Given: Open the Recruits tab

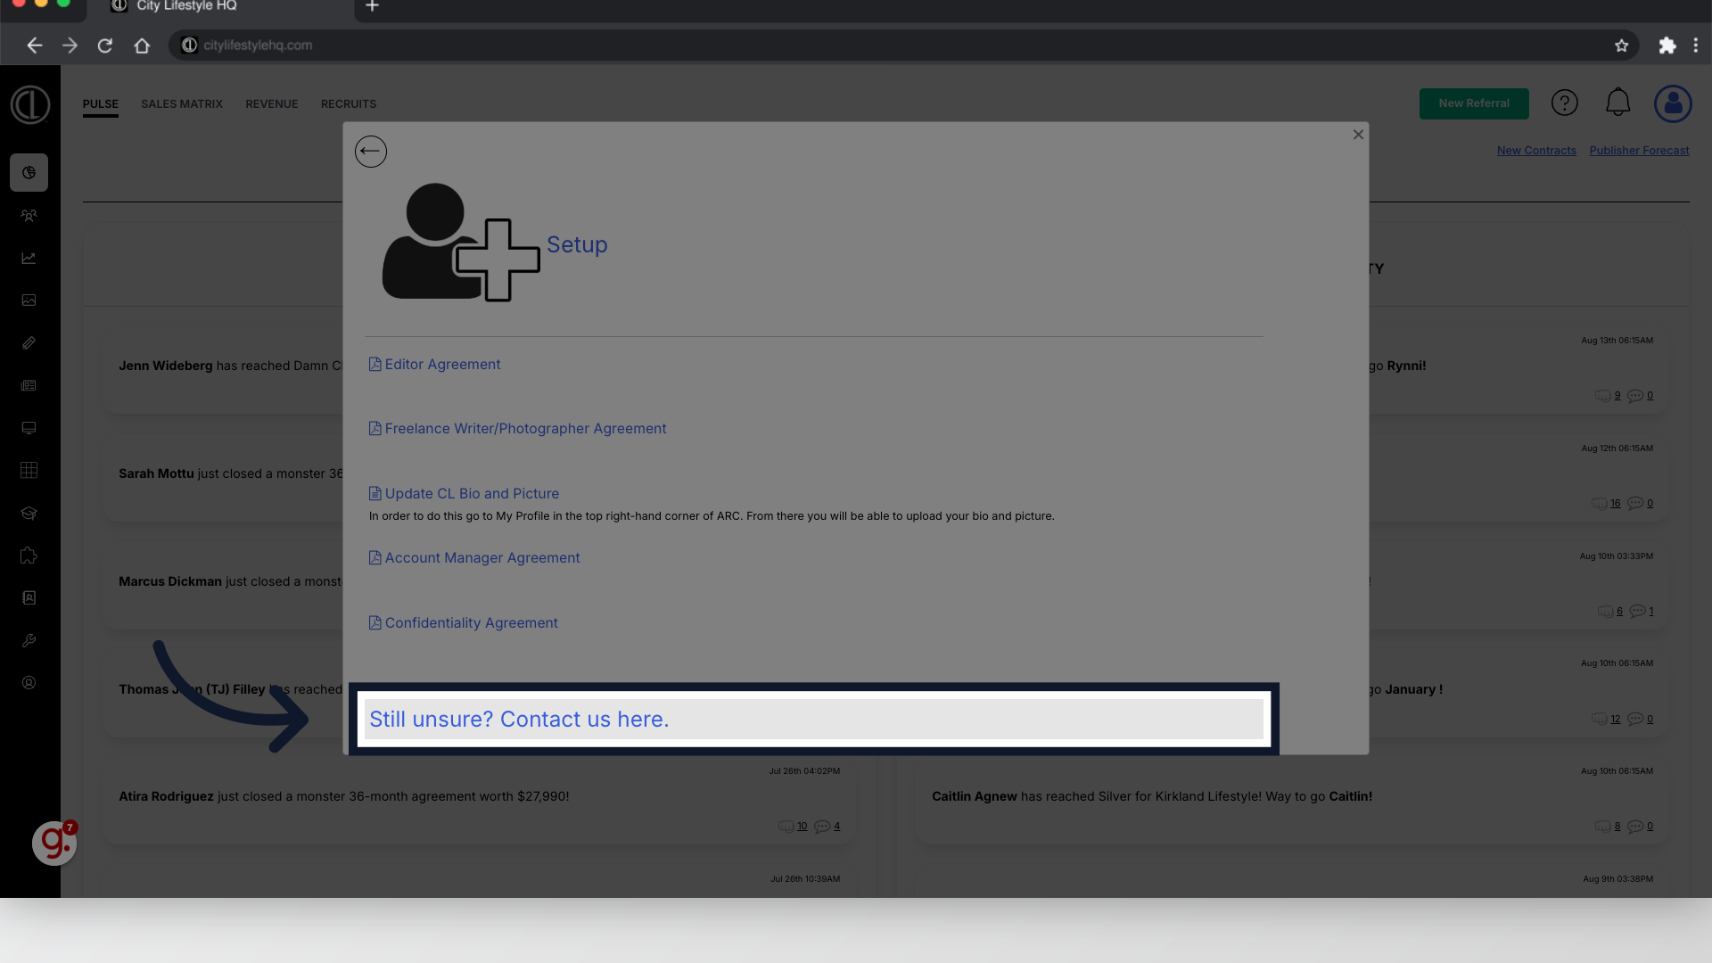Looking at the screenshot, I should pyautogui.click(x=349, y=104).
